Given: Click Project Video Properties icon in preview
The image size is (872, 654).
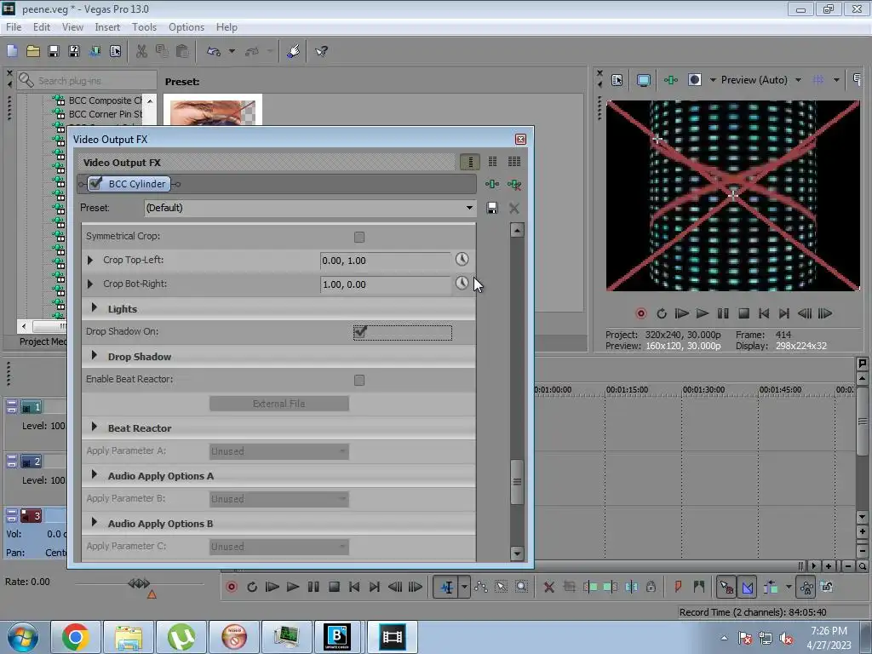Looking at the screenshot, I should [617, 80].
